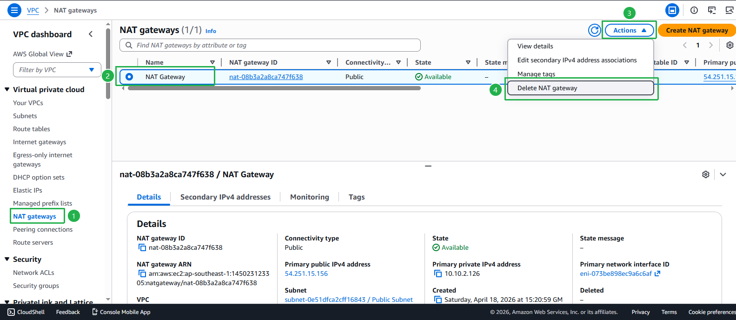The image size is (736, 320).
Task: Collapse the details panel chevron
Action: coord(723,174)
